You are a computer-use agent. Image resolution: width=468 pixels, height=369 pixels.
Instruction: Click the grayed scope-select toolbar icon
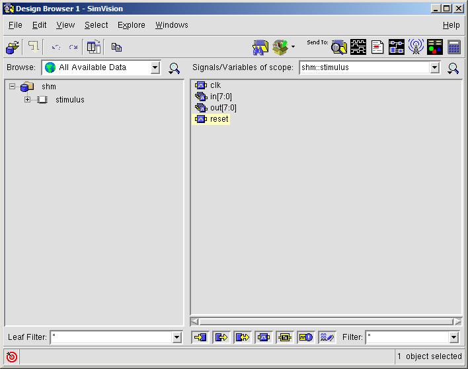pos(34,47)
